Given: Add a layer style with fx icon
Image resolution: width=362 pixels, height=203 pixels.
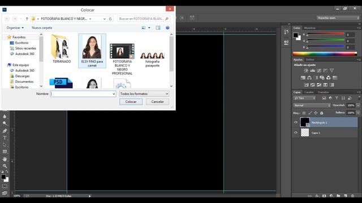Looking at the screenshot, I should (317, 196).
